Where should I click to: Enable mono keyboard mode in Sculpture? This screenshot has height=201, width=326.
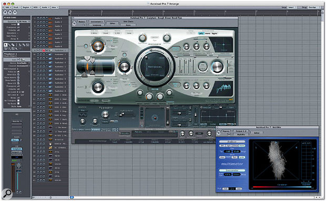(x=208, y=33)
